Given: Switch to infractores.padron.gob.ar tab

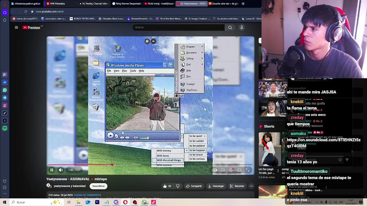Looking at the screenshot, I should point(26,4).
